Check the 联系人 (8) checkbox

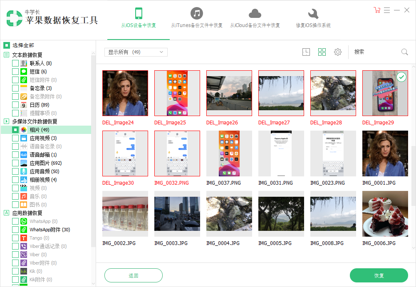pyautogui.click(x=15, y=63)
